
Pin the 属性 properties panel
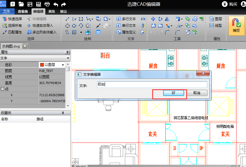point(68,52)
